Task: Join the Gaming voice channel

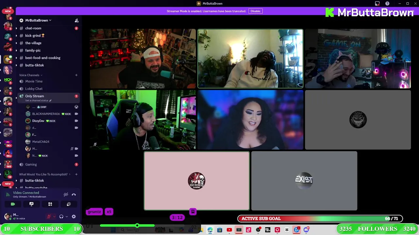Action: coord(48,164)
